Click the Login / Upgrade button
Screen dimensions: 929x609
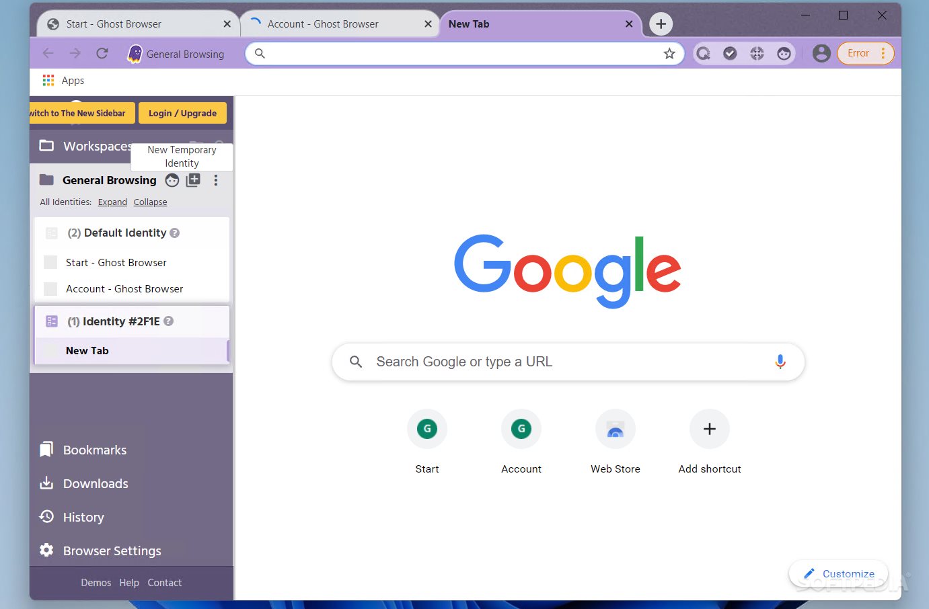(x=182, y=113)
